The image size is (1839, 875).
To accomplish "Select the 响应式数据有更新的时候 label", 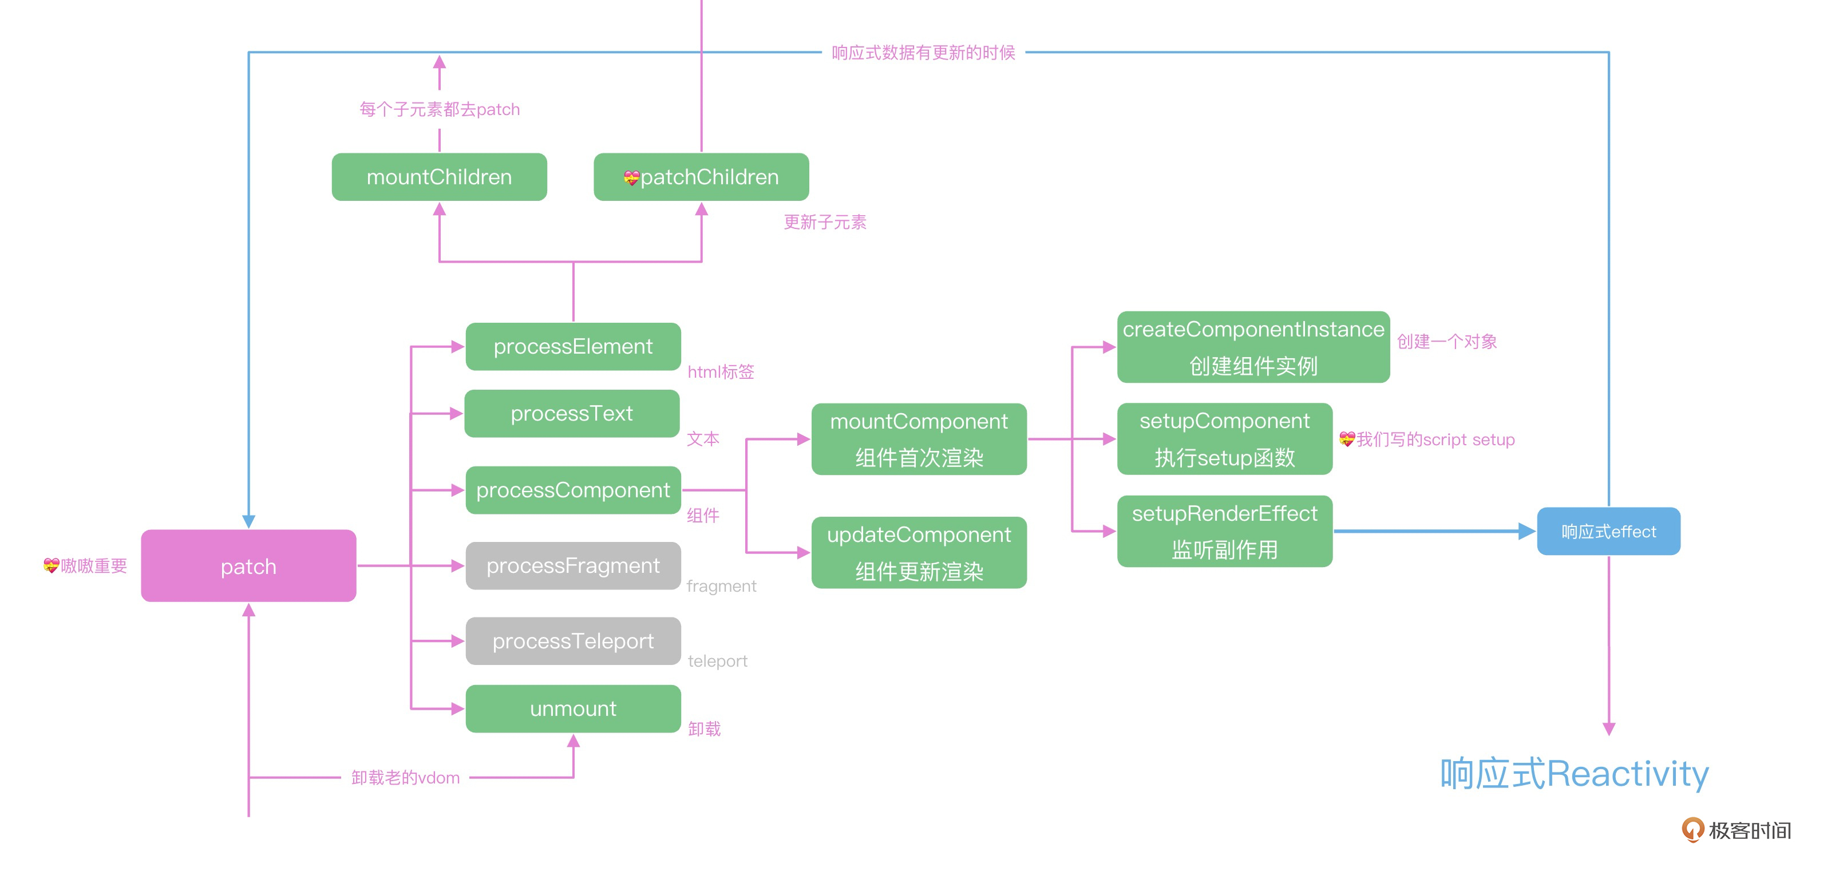I will pyautogui.click(x=923, y=52).
